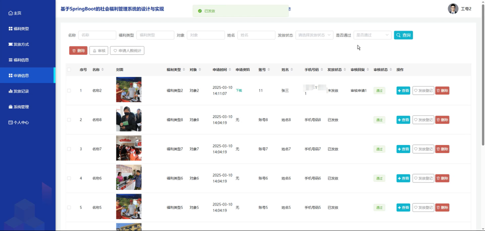Click 发放登记 button for 名称8 row
Viewport: 485px width, 231px height.
(x=423, y=120)
